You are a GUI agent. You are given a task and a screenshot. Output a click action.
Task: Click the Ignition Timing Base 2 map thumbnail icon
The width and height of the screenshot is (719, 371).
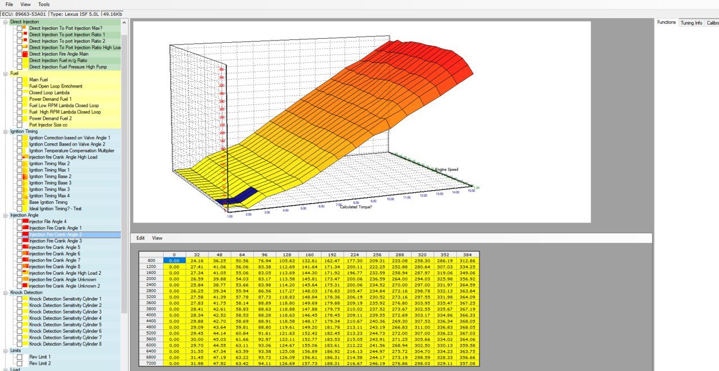[x=26, y=177]
